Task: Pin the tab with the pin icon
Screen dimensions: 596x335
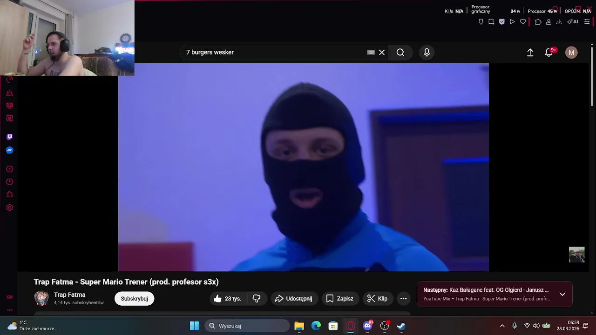Action: pos(481,21)
